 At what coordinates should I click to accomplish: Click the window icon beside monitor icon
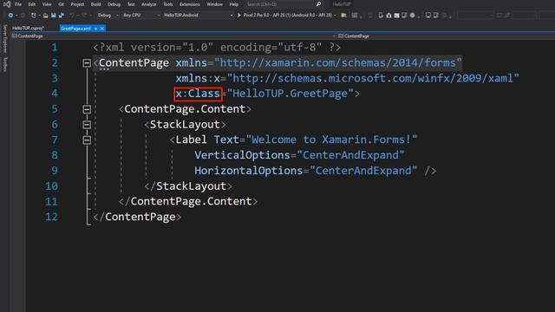tap(435, 16)
